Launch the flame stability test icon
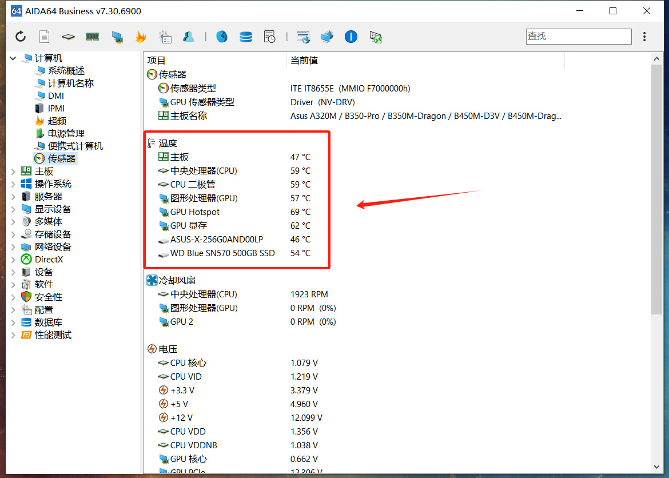 [x=141, y=37]
